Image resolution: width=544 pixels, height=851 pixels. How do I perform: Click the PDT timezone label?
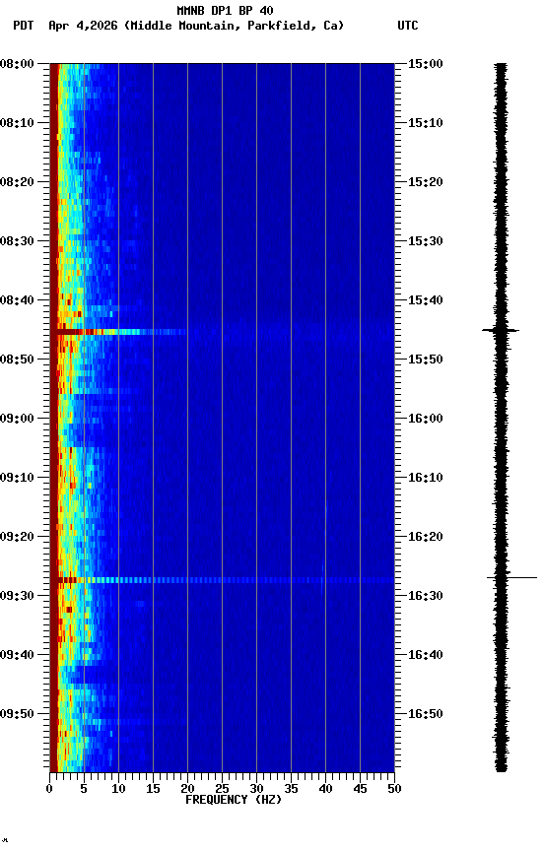tap(24, 26)
